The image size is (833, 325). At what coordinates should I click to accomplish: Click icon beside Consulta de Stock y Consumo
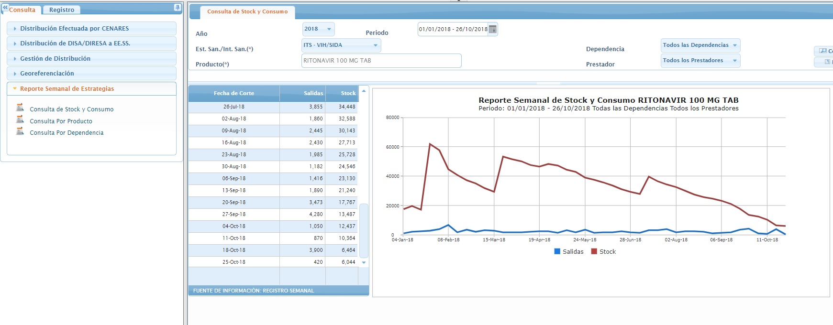20,108
